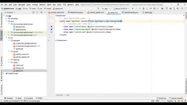
Task: Collapse the java folder
Action: [x=6, y=21]
